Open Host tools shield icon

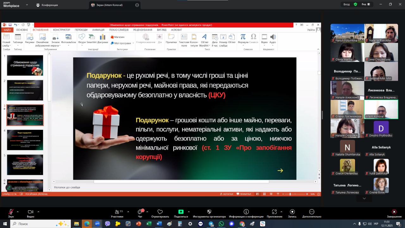tap(209, 212)
